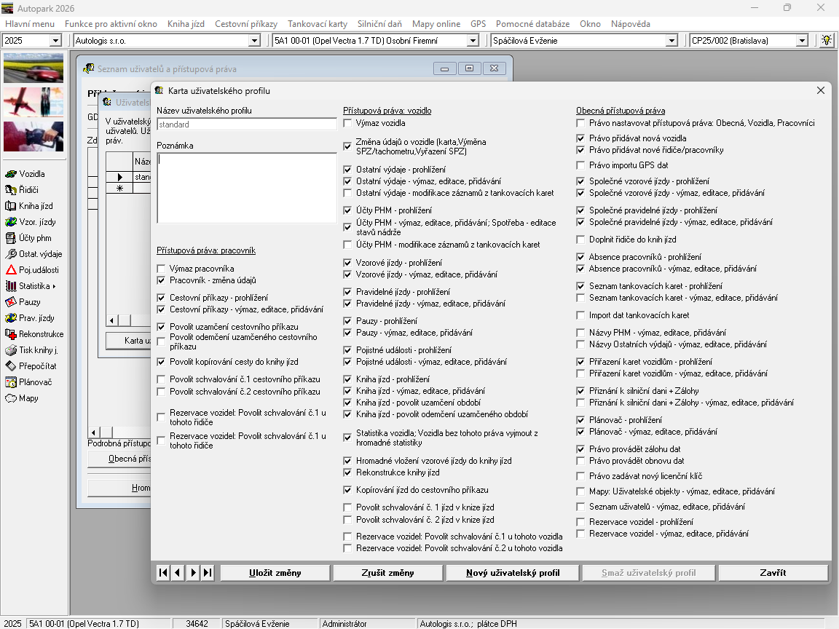839x629 pixels.
Task: Click the light bulb icon in toolbar
Action: coord(826,41)
